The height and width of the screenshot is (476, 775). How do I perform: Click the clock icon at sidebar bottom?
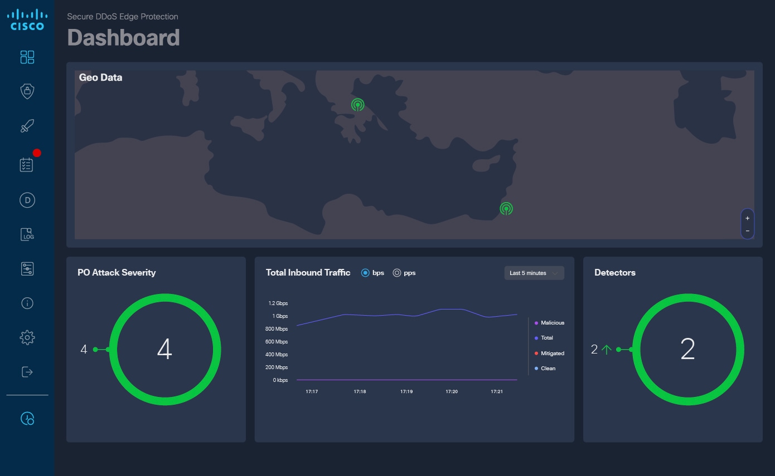point(27,419)
